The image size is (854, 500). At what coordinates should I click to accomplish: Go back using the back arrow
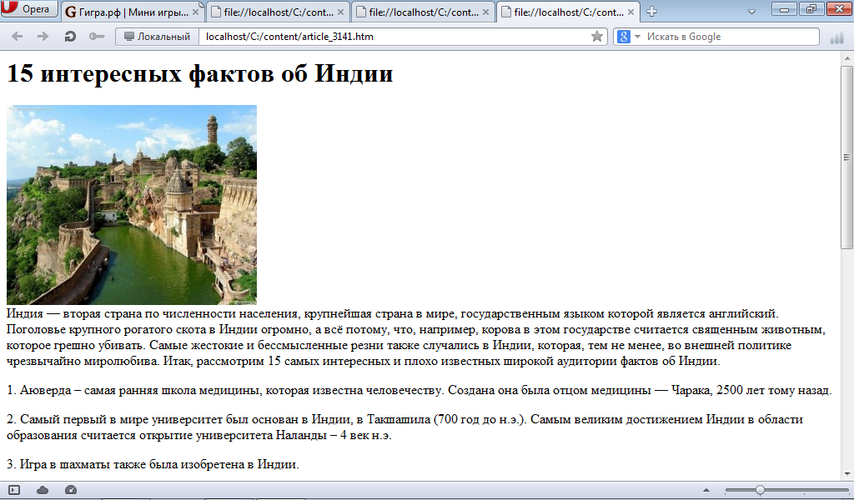pos(17,37)
